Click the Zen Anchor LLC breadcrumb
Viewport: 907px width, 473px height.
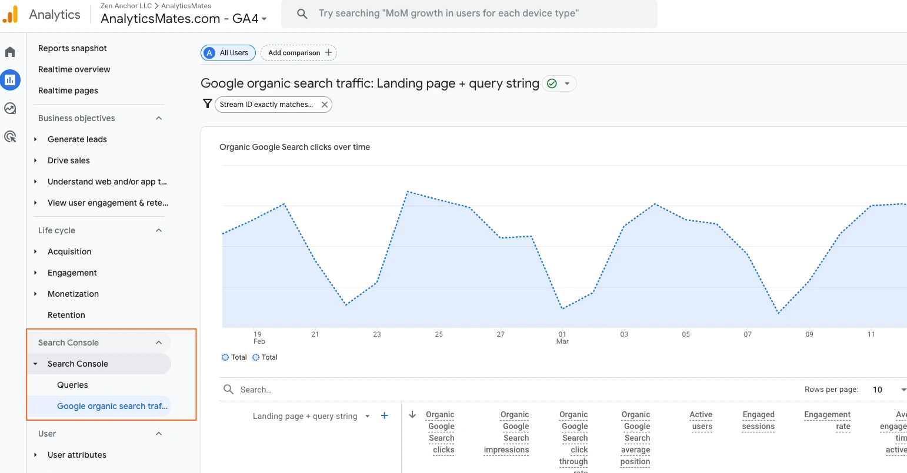(126, 6)
